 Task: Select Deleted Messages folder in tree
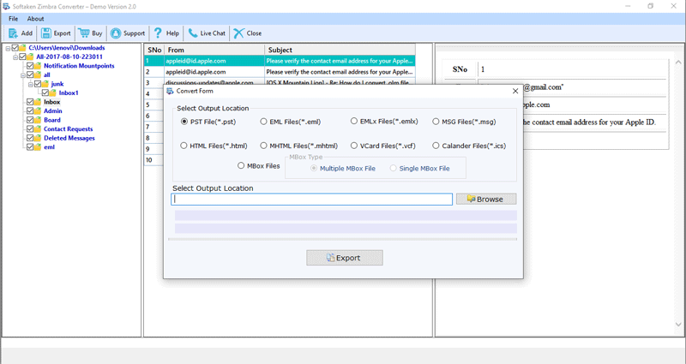tap(69, 138)
